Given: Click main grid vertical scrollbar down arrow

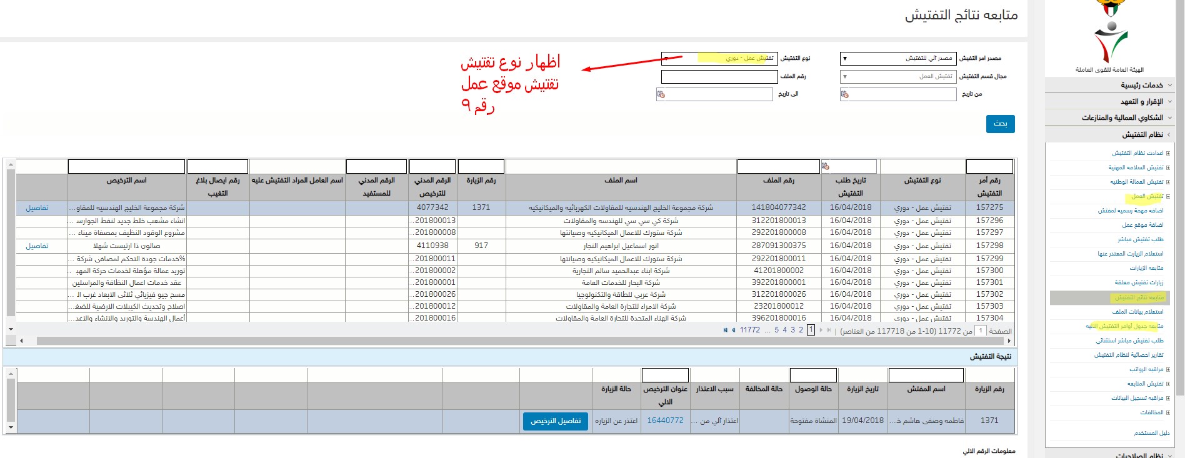Looking at the screenshot, I should pos(11,329).
